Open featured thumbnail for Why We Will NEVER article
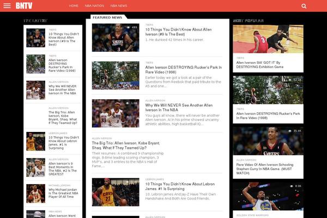Screen dimensions: 327x218 116,113
